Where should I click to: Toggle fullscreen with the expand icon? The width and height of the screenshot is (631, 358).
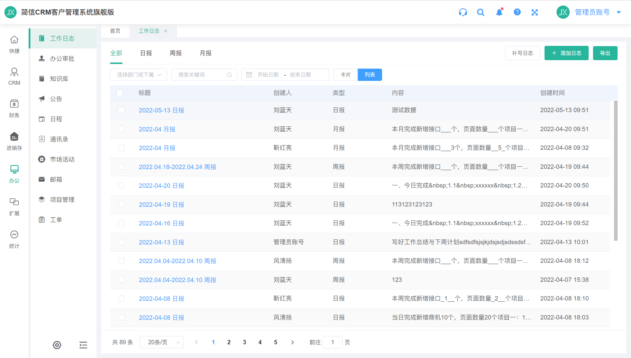pos(535,12)
